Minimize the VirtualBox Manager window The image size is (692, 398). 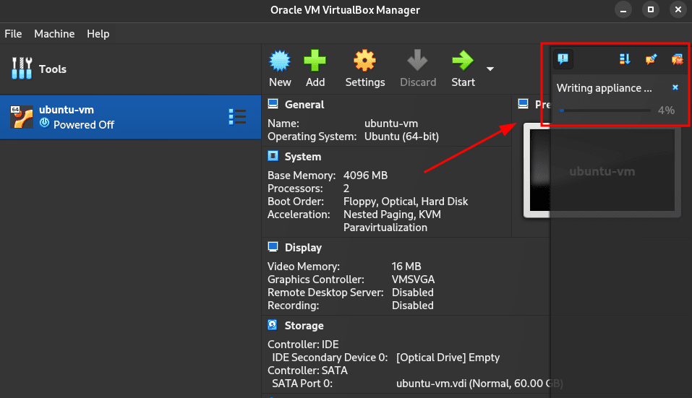[x=623, y=9]
